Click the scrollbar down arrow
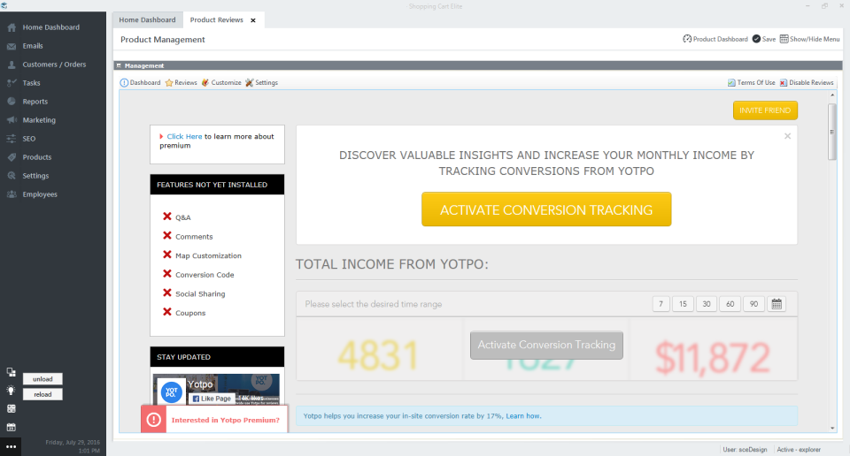The image size is (850, 456). (832, 428)
